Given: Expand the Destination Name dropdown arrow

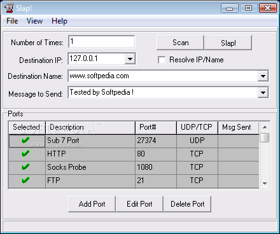Looking at the screenshot, I should (263, 76).
